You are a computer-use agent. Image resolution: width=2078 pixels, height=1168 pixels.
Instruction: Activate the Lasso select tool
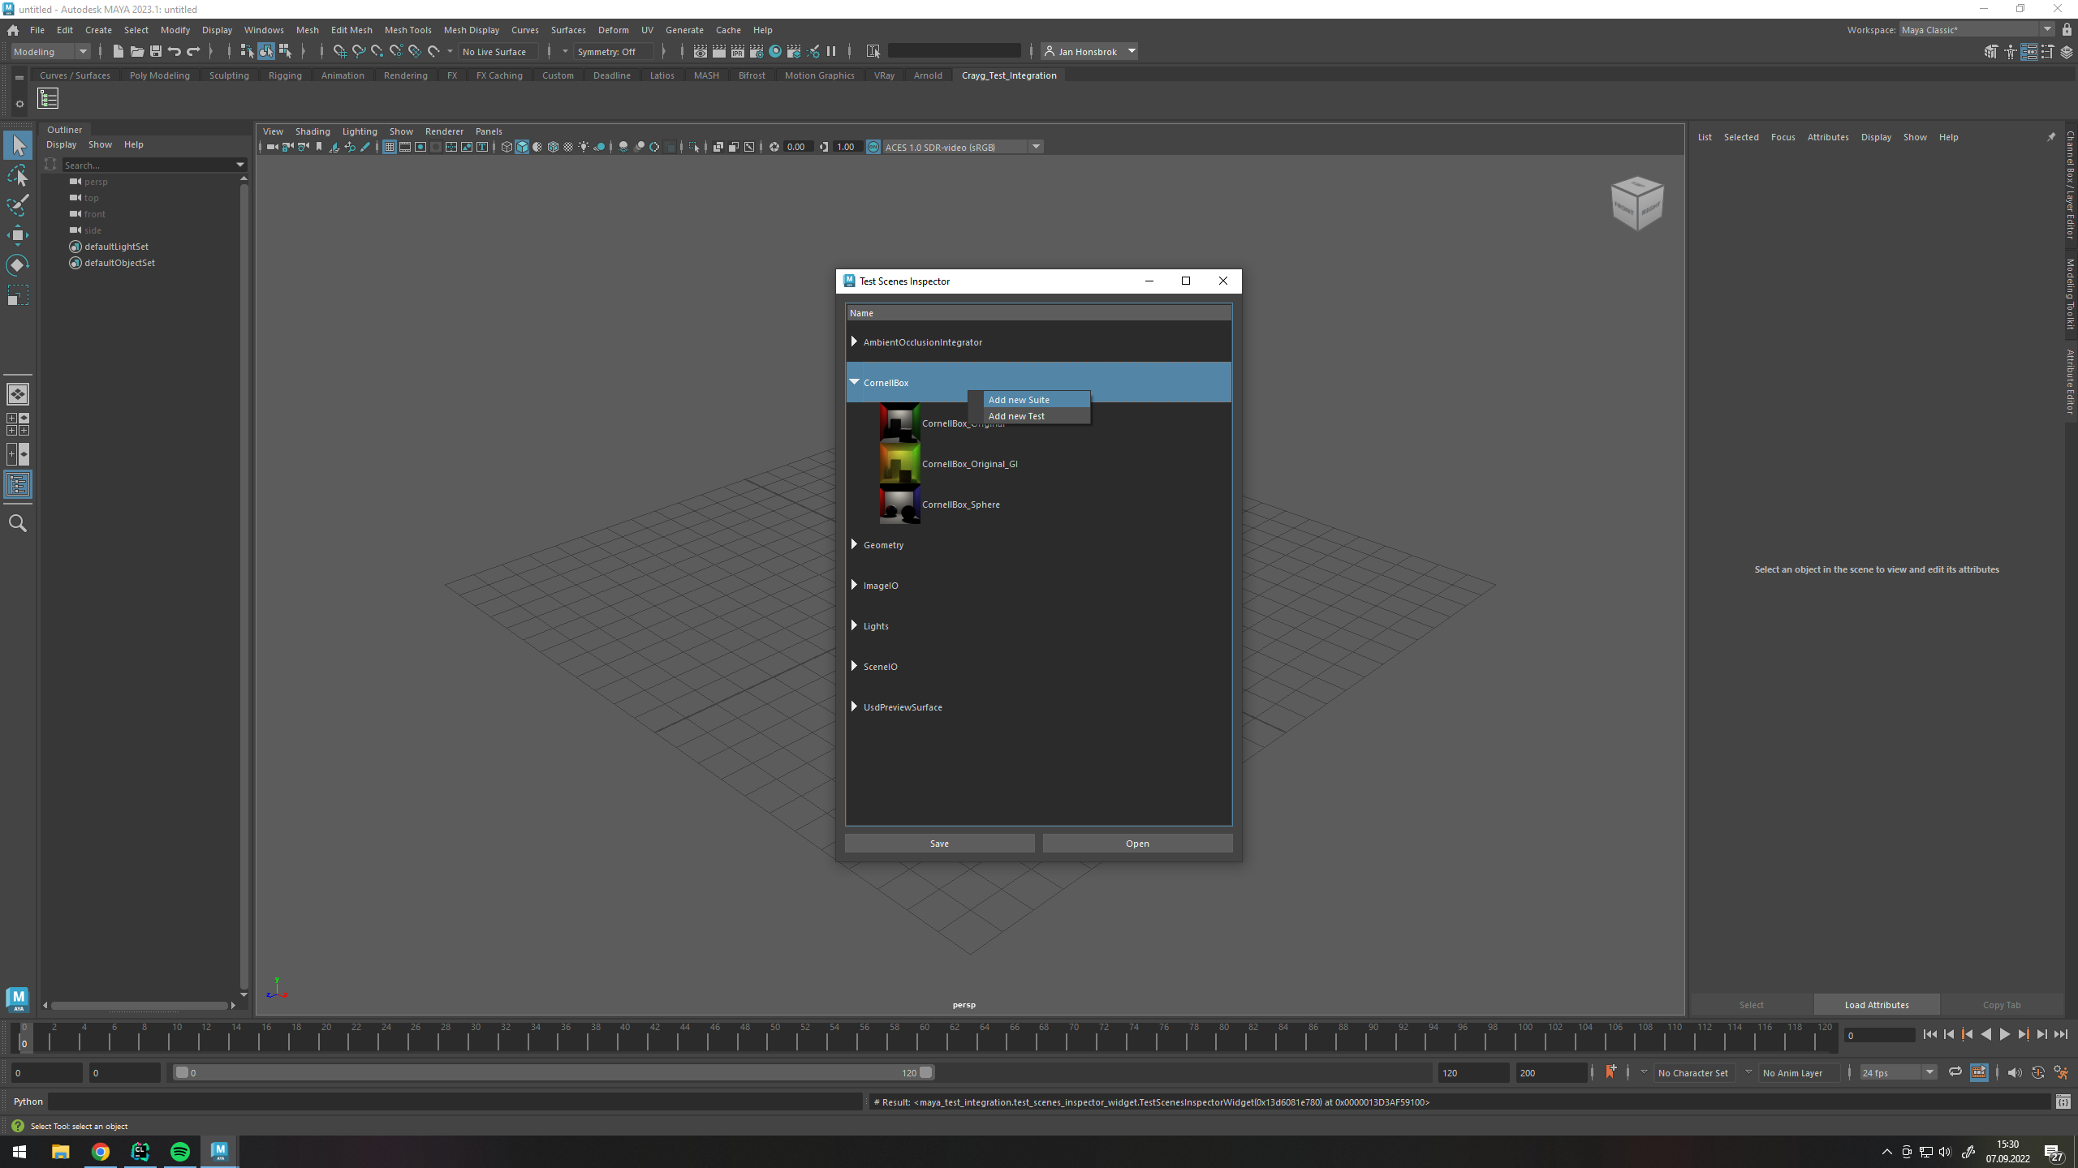(x=18, y=175)
